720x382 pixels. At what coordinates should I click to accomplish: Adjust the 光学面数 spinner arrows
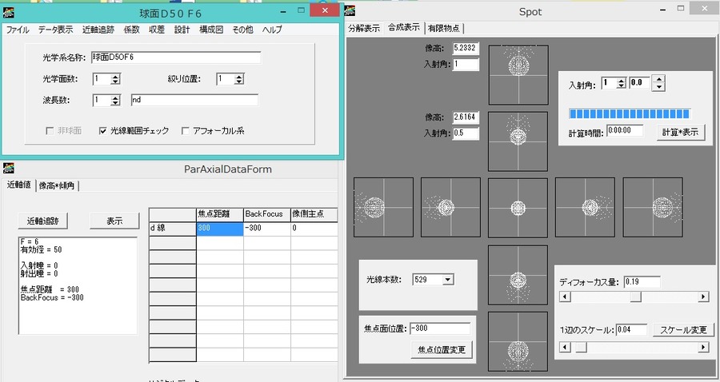point(116,79)
